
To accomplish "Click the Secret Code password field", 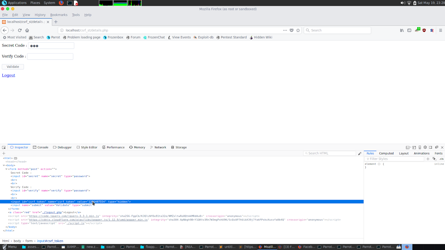I will (51, 46).
